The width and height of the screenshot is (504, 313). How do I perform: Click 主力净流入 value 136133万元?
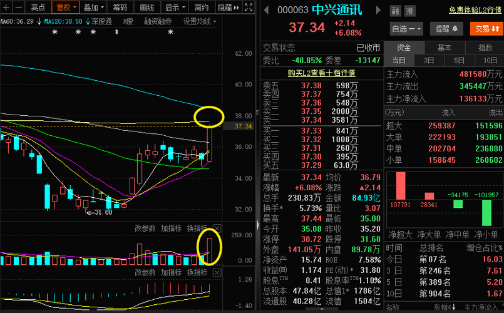point(481,99)
